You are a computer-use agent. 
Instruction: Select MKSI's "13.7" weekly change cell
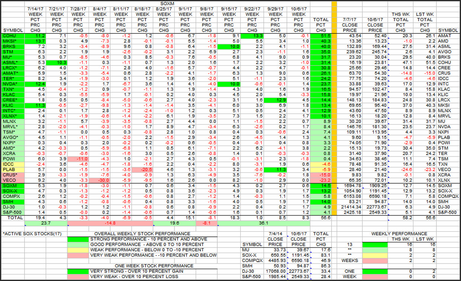coord(35,41)
